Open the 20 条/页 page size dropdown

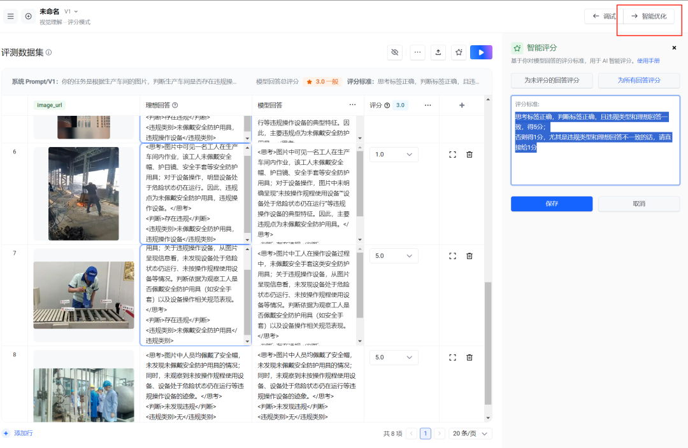(x=471, y=433)
